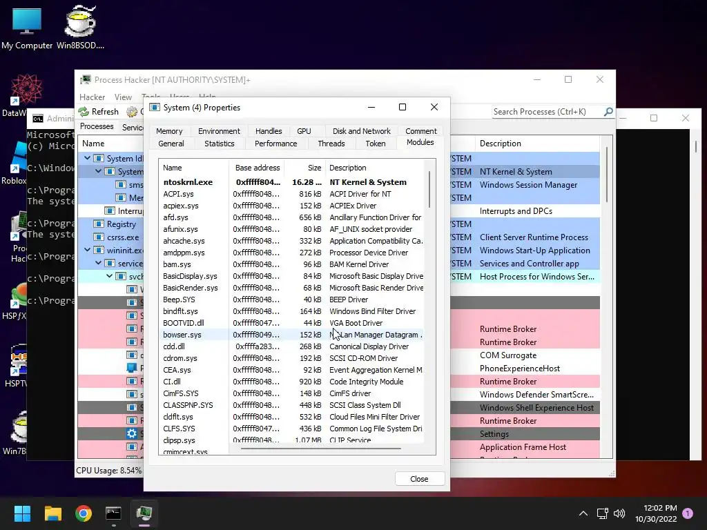Viewport: 707px width, 530px height.
Task: Open network status tray icon
Action: (x=602, y=513)
